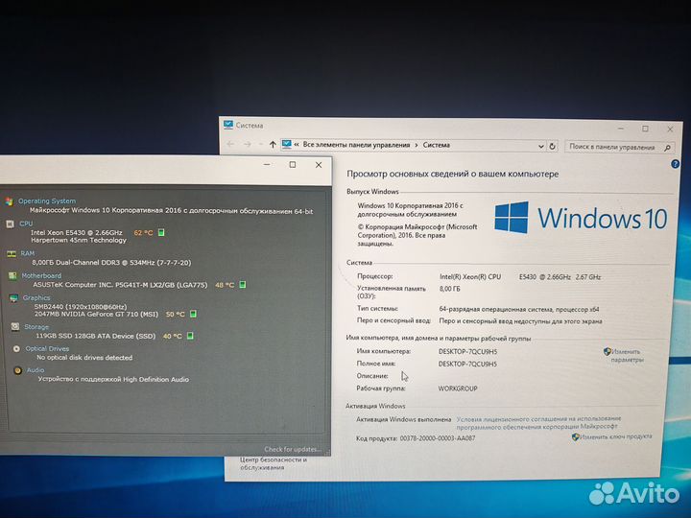This screenshot has width=691, height=518.
Task: Select the 8,00 ГБ installed memory value
Action: click(449, 289)
